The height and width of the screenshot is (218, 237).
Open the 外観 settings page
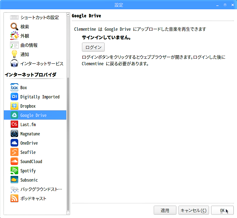point(35,36)
